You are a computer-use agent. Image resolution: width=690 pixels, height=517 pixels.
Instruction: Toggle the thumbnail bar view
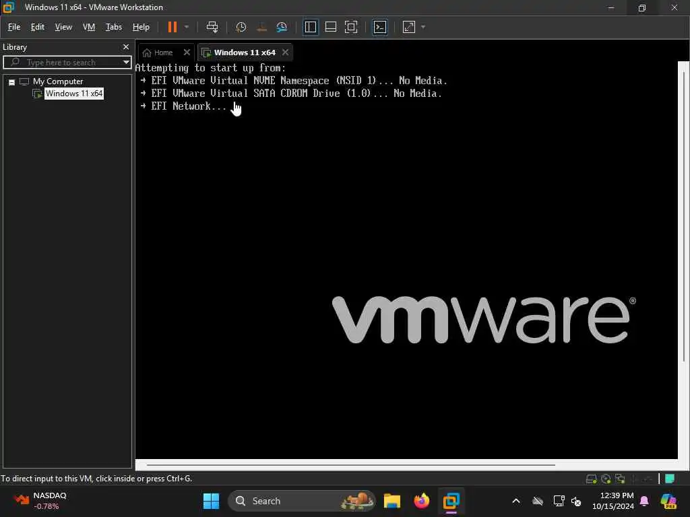pyautogui.click(x=330, y=27)
